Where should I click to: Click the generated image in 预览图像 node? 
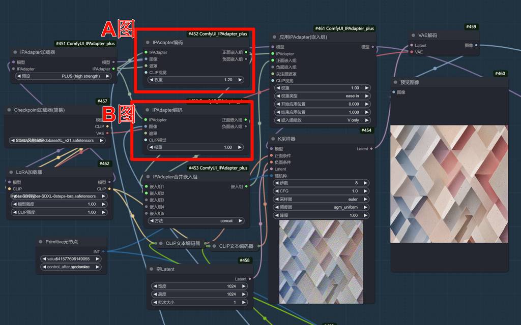pyautogui.click(x=449, y=184)
